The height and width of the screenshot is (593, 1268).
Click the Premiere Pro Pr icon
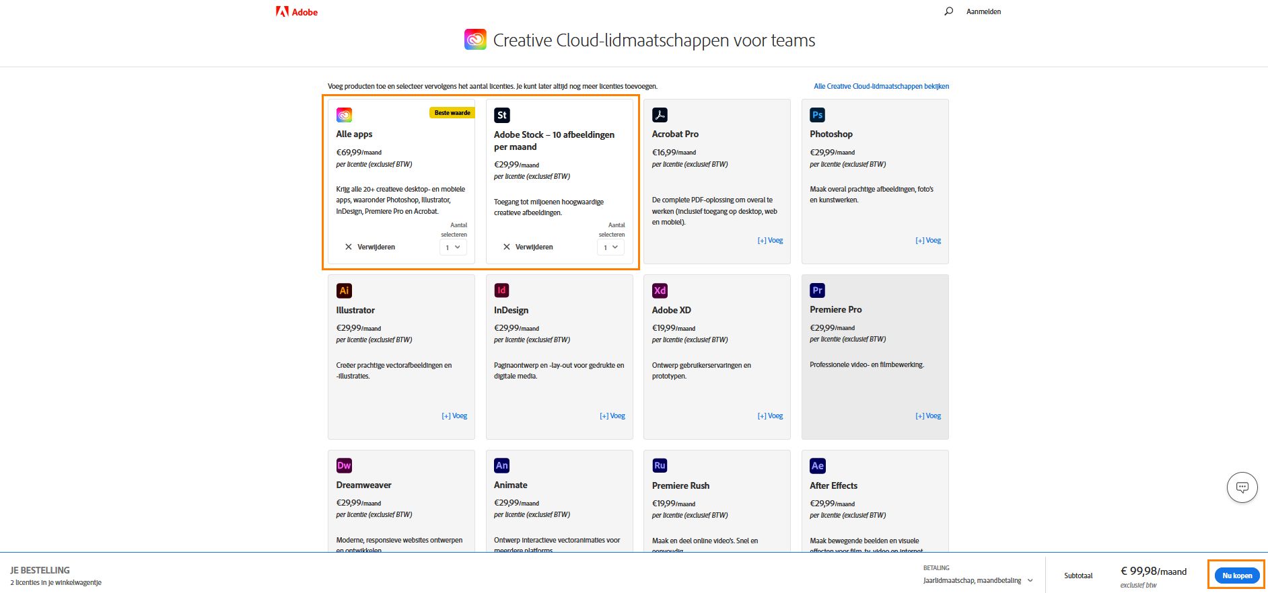pyautogui.click(x=817, y=290)
